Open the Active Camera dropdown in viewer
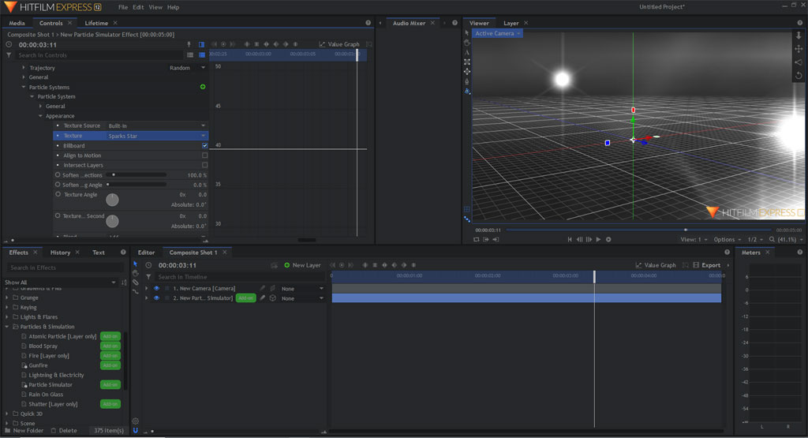The width and height of the screenshot is (808, 438). (x=497, y=33)
